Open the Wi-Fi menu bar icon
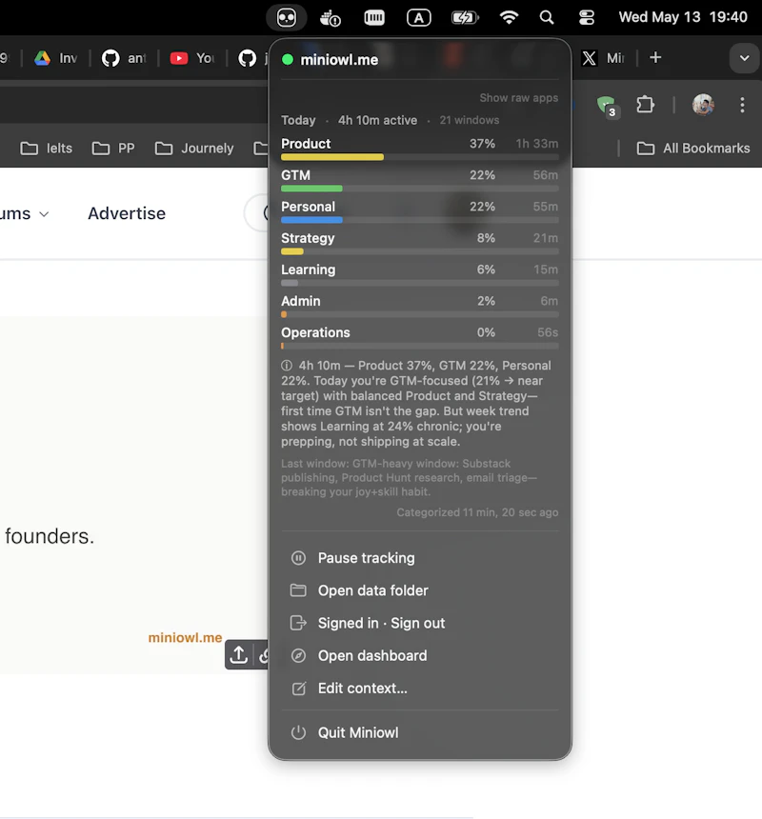Viewport: 762px width, 819px height. point(509,17)
